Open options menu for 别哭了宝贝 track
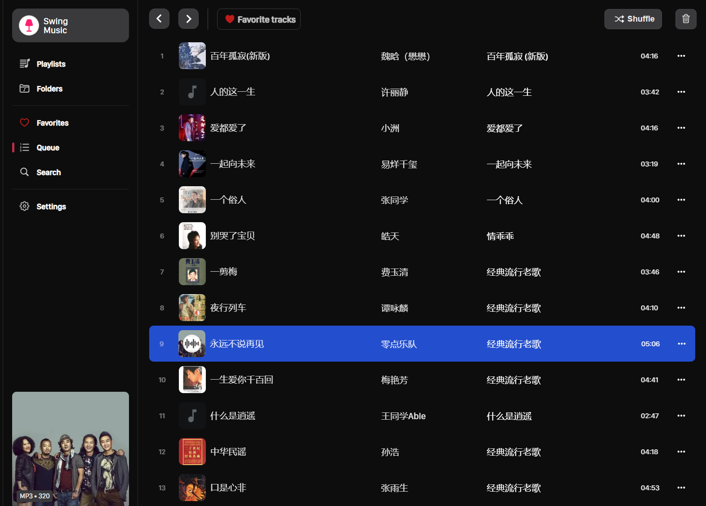This screenshot has width=706, height=506. 681,236
